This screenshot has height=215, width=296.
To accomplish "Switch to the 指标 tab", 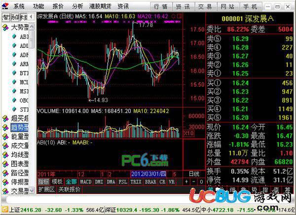I will click(x=43, y=182).
